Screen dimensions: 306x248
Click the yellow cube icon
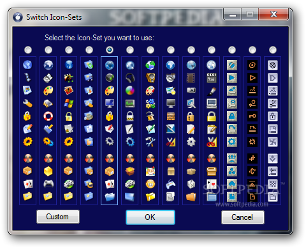(48, 171)
